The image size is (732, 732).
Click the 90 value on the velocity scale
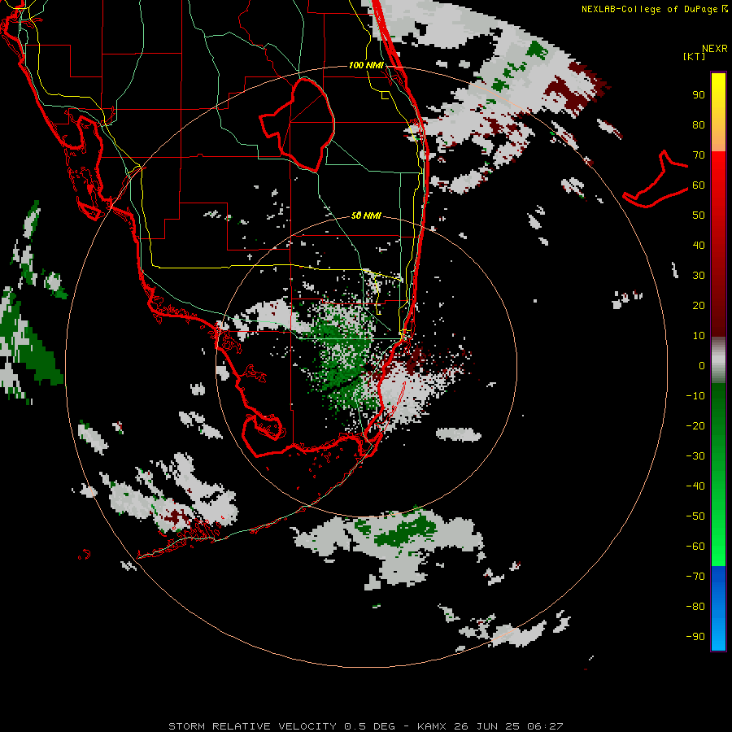point(699,95)
